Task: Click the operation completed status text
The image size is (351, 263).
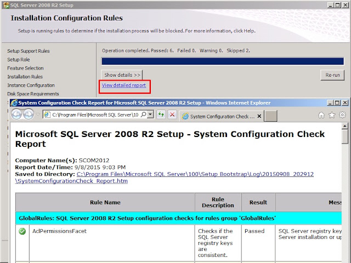Action: [176, 50]
